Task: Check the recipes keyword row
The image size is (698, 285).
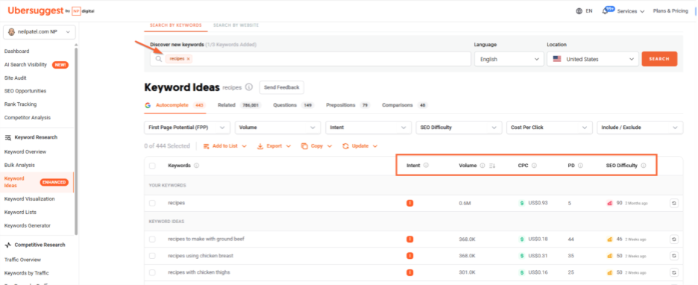Action: 152,203
